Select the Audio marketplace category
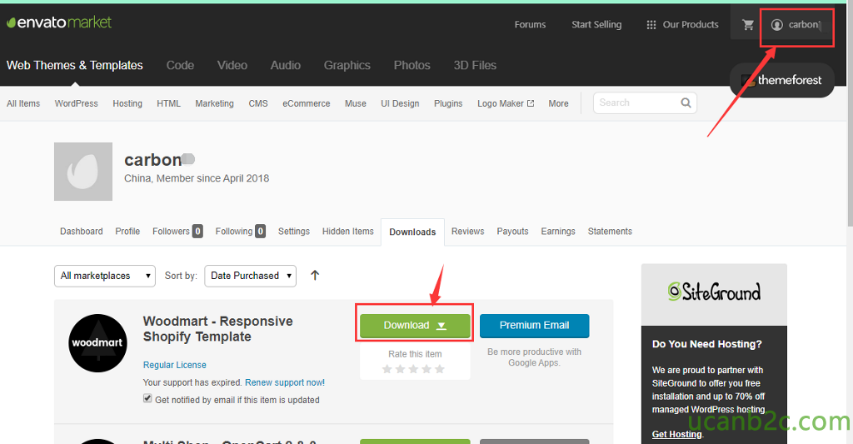The image size is (853, 444). pos(286,65)
